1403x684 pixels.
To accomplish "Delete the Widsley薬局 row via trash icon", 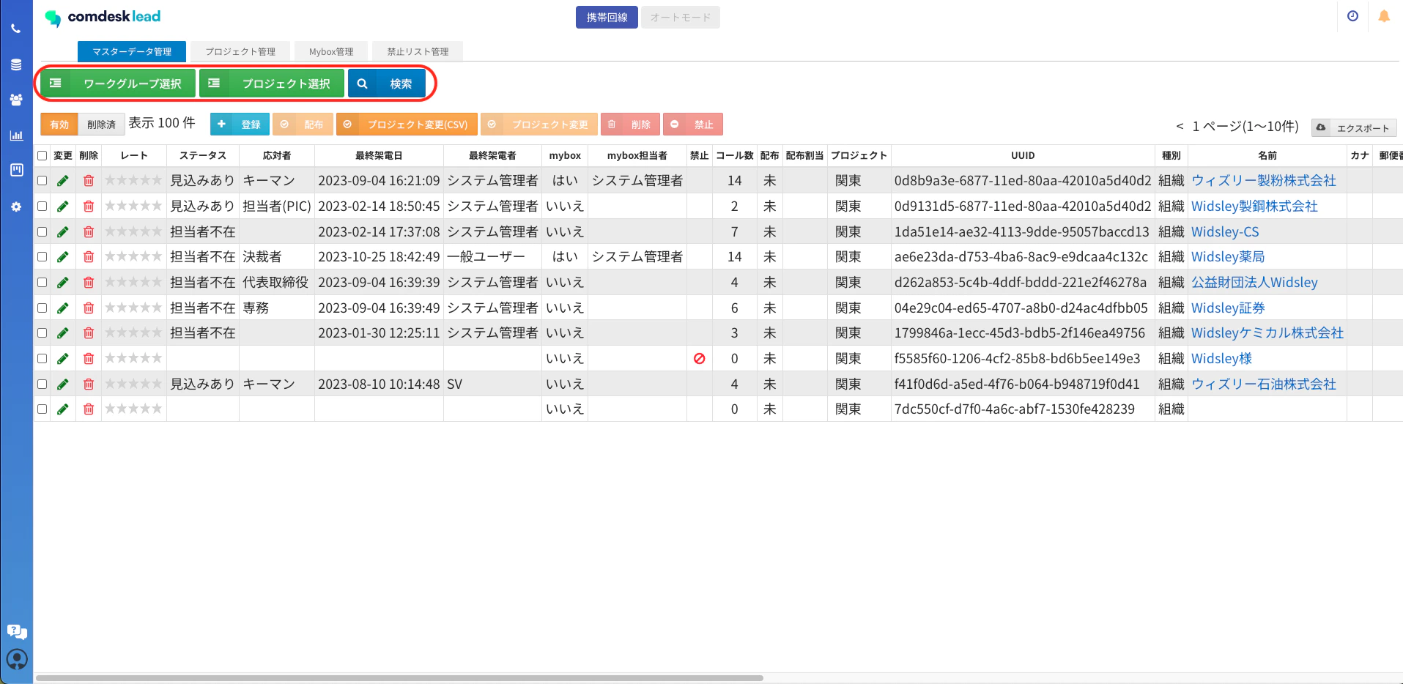I will point(89,257).
